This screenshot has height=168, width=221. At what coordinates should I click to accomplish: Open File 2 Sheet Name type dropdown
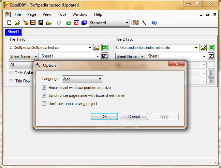click(x=130, y=56)
